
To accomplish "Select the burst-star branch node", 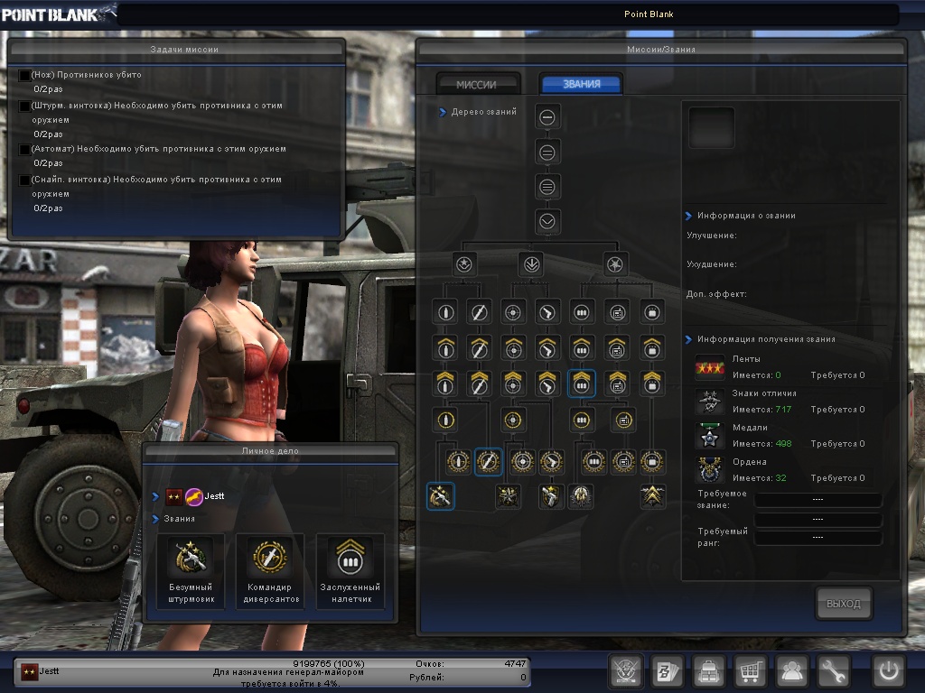I will click(615, 264).
